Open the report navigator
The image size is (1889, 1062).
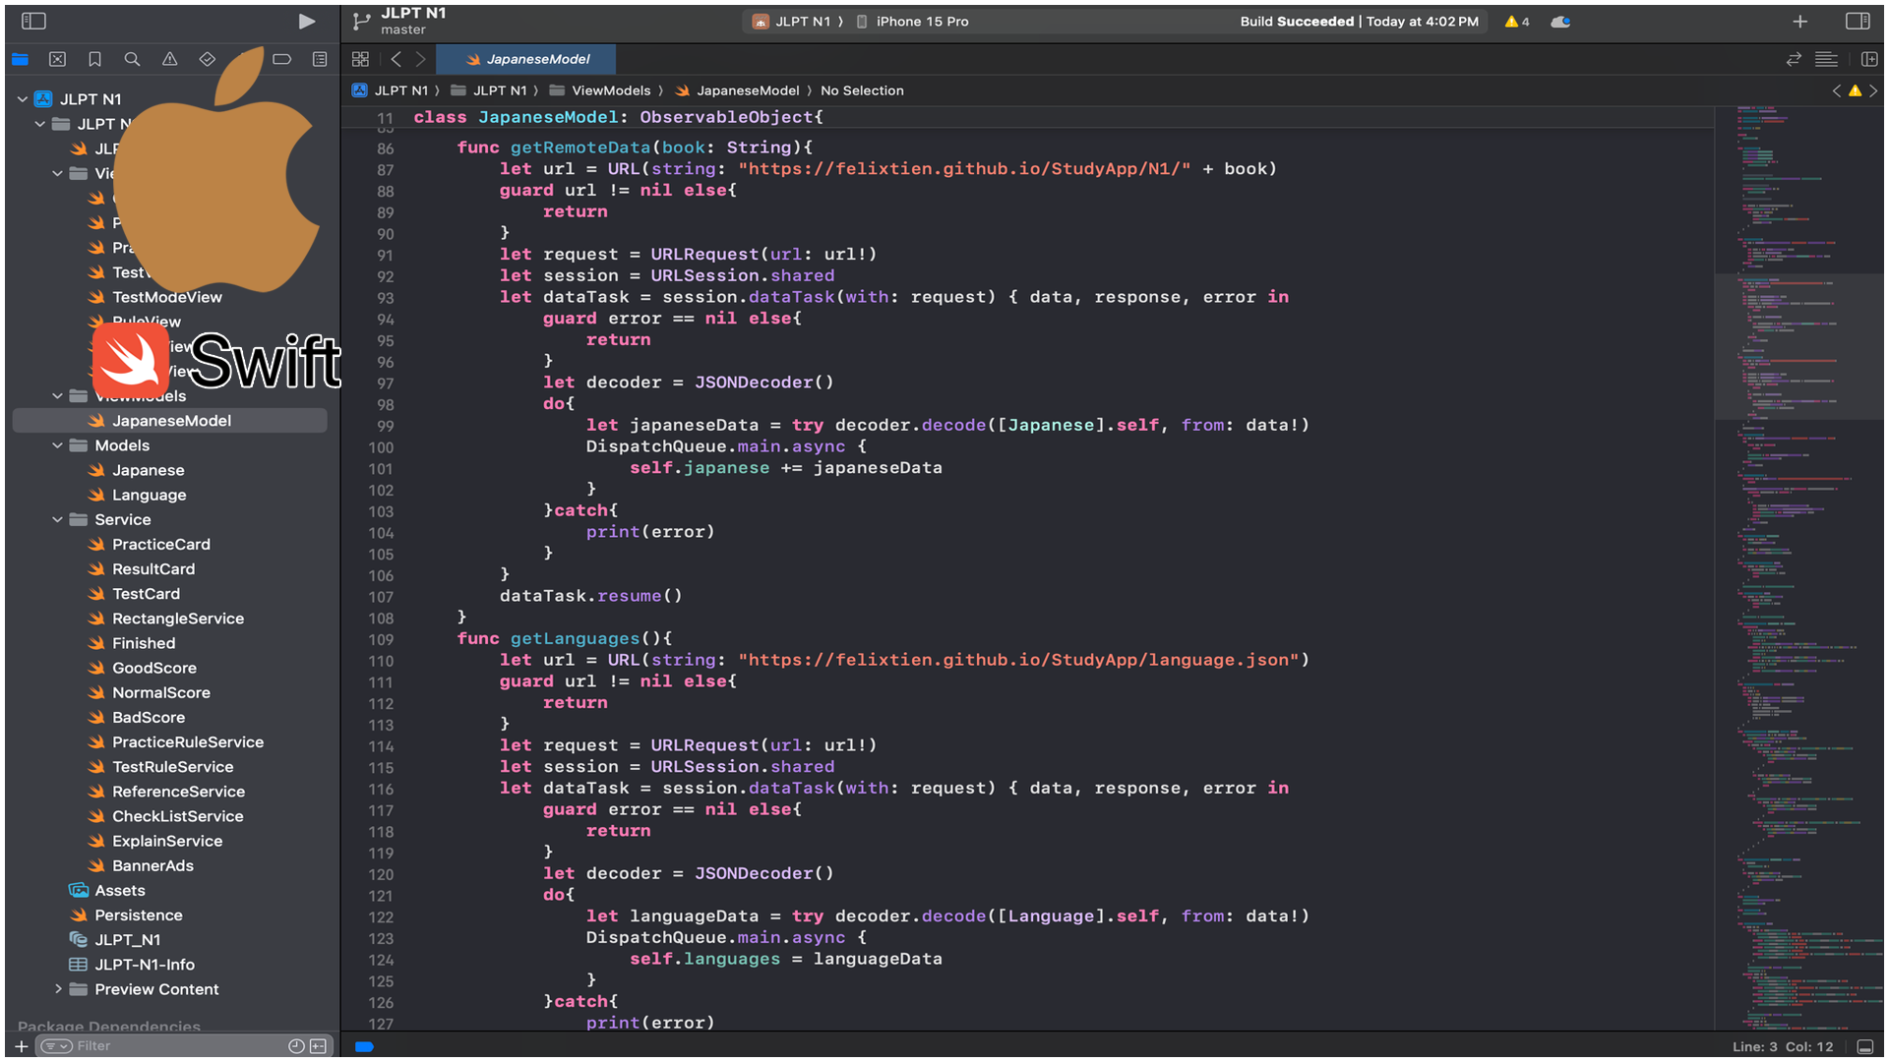(320, 59)
